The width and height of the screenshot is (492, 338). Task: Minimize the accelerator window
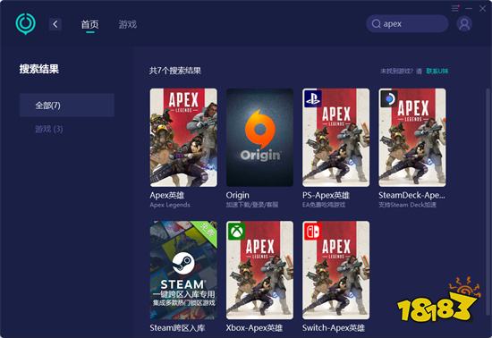click(469, 8)
